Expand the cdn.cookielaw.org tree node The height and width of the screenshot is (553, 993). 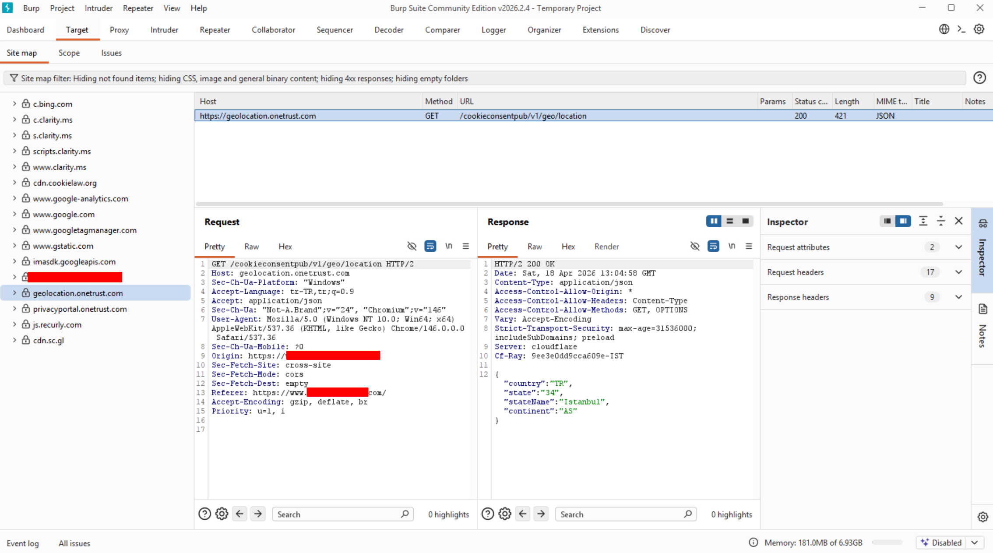tap(14, 182)
